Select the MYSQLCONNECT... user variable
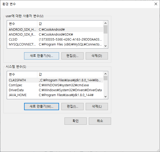The height and width of the screenshot is (152, 160). pos(56,44)
